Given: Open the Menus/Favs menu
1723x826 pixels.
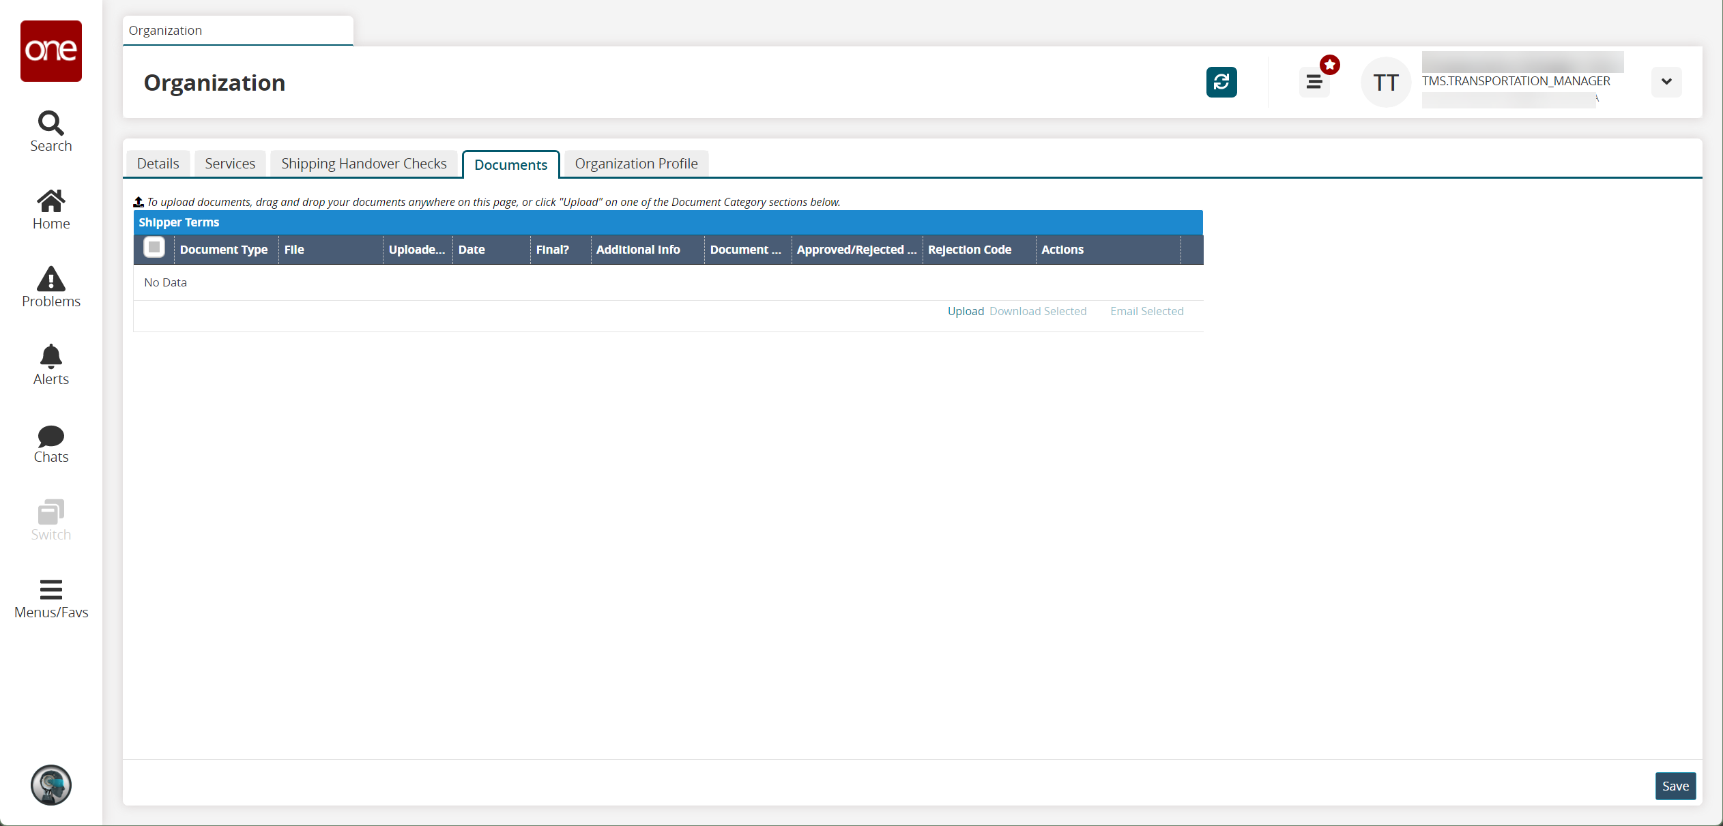Looking at the screenshot, I should (x=51, y=600).
